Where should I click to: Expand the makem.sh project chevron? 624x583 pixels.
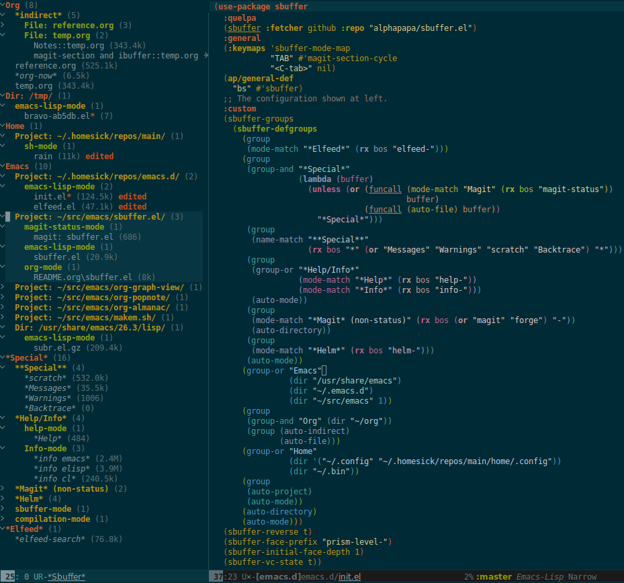tap(3, 317)
